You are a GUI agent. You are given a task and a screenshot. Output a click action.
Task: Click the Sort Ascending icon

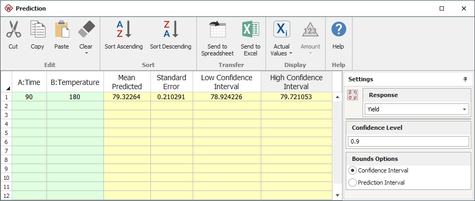point(123,30)
